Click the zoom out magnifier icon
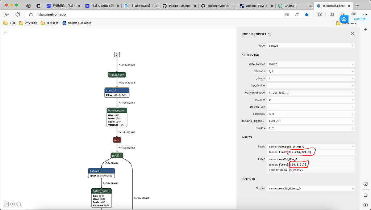This screenshot has height=210, width=371. coord(19,204)
